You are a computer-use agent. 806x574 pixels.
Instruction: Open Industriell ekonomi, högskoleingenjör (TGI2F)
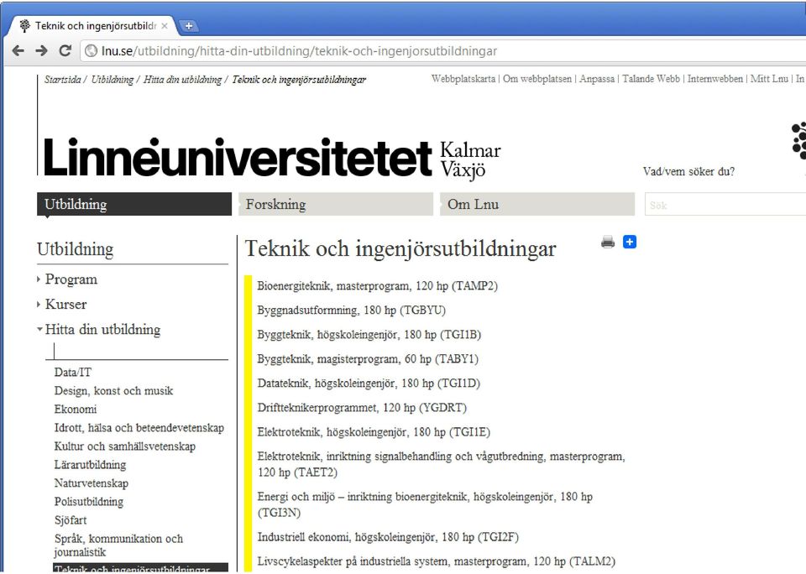point(388,537)
